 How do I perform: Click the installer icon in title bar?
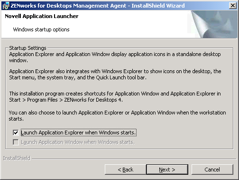tap(6, 6)
